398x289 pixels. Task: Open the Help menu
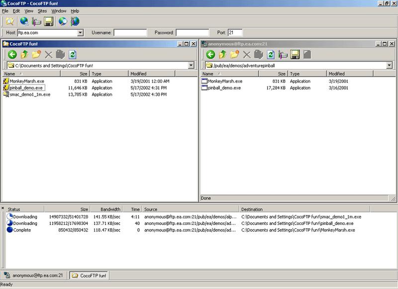75,11
